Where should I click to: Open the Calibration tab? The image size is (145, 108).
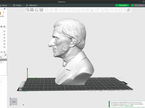32,5
